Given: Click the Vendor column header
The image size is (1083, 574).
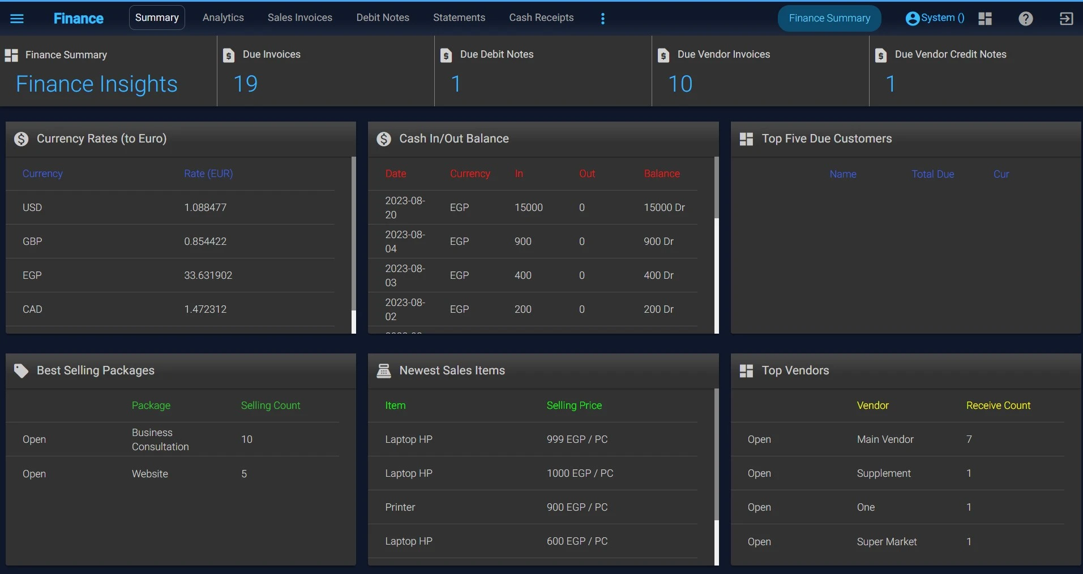Looking at the screenshot, I should click(872, 405).
